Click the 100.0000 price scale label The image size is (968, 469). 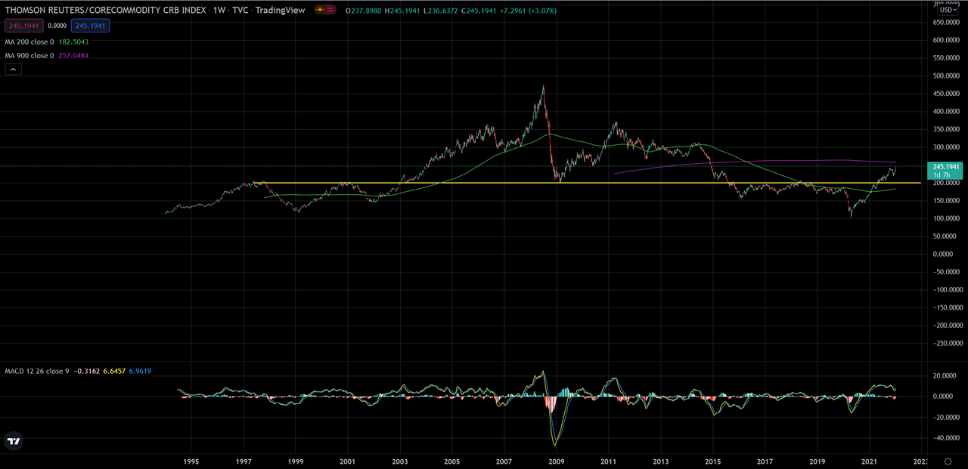coord(945,218)
